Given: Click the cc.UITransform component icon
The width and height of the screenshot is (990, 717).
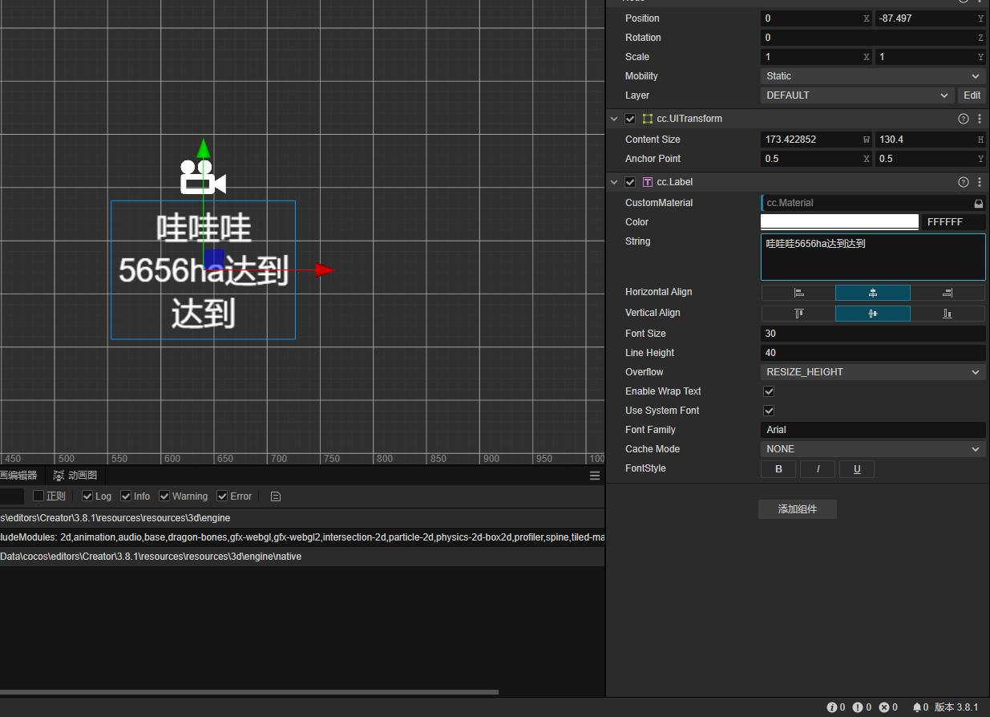Looking at the screenshot, I should 648,119.
